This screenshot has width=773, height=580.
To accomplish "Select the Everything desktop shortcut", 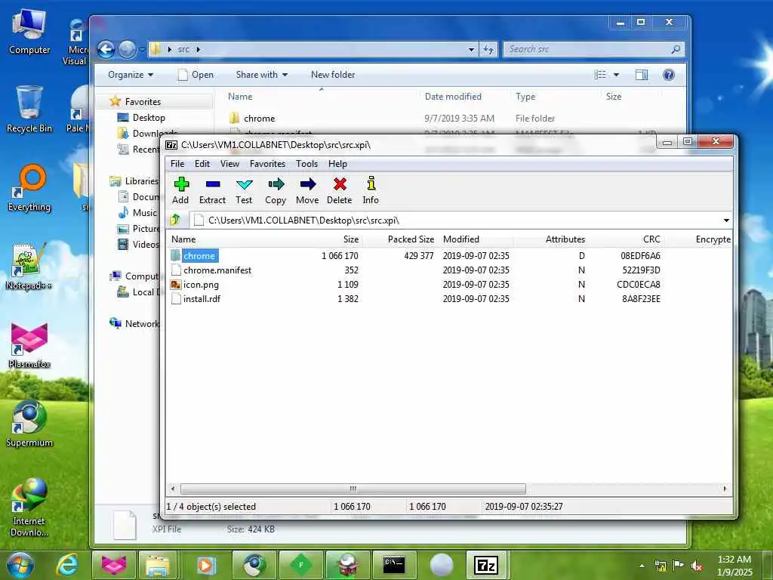I will point(29,188).
